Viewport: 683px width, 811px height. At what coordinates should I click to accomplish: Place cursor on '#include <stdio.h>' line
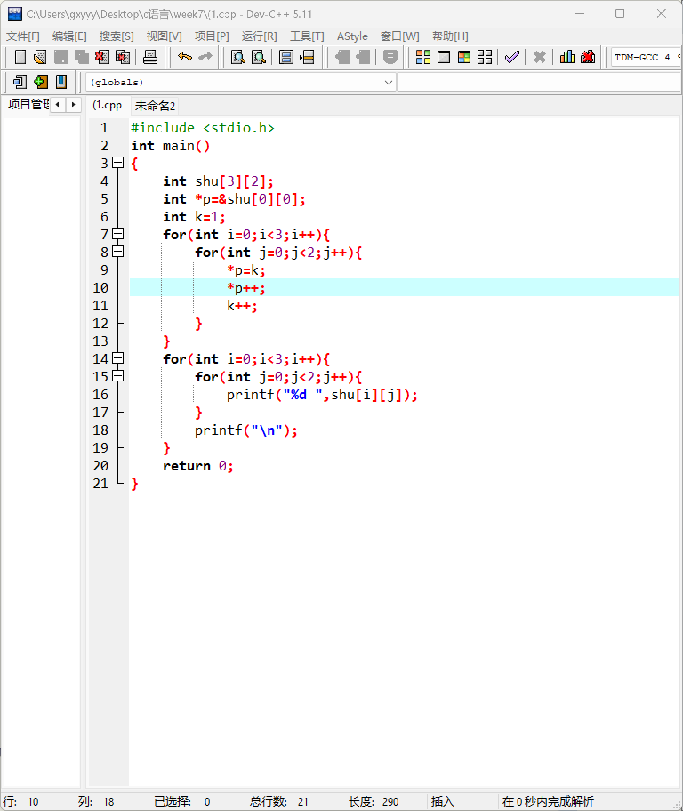tap(203, 128)
